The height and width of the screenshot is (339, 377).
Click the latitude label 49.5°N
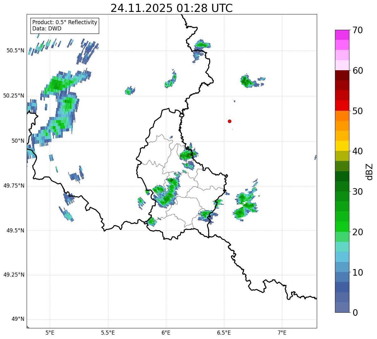coord(15,230)
